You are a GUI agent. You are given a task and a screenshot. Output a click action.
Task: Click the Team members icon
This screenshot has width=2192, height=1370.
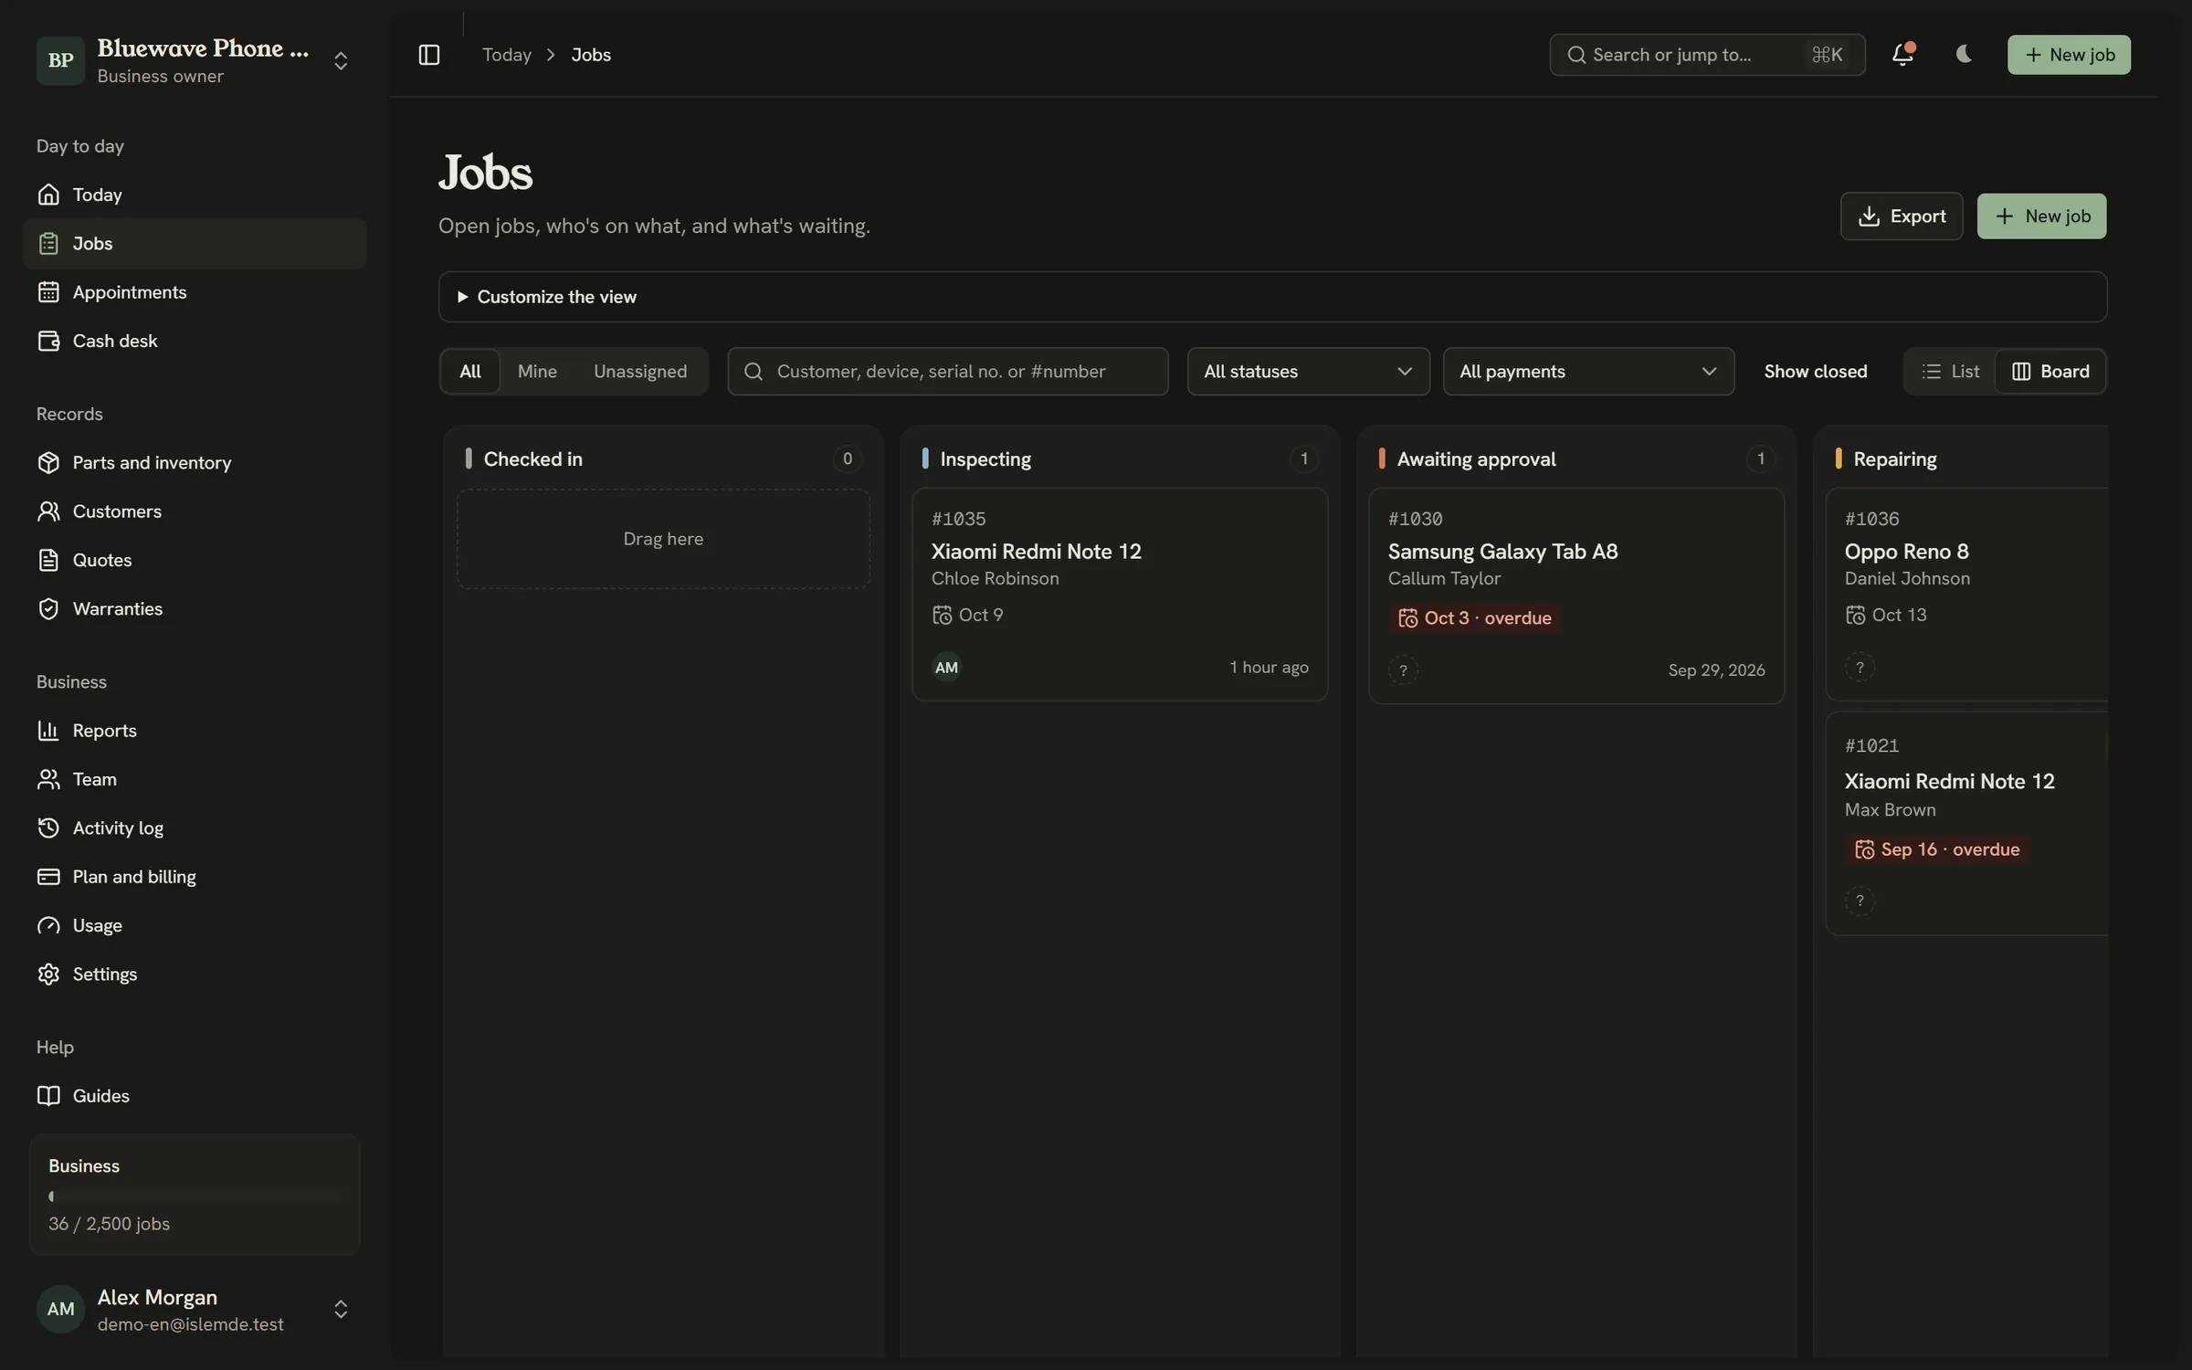[48, 779]
